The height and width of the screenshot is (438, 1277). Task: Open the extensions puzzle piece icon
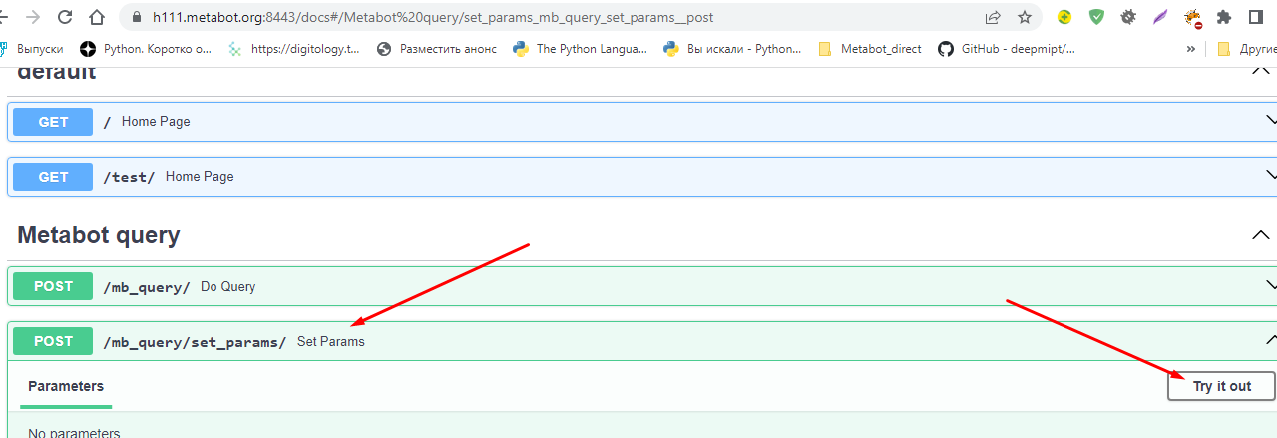click(x=1224, y=17)
